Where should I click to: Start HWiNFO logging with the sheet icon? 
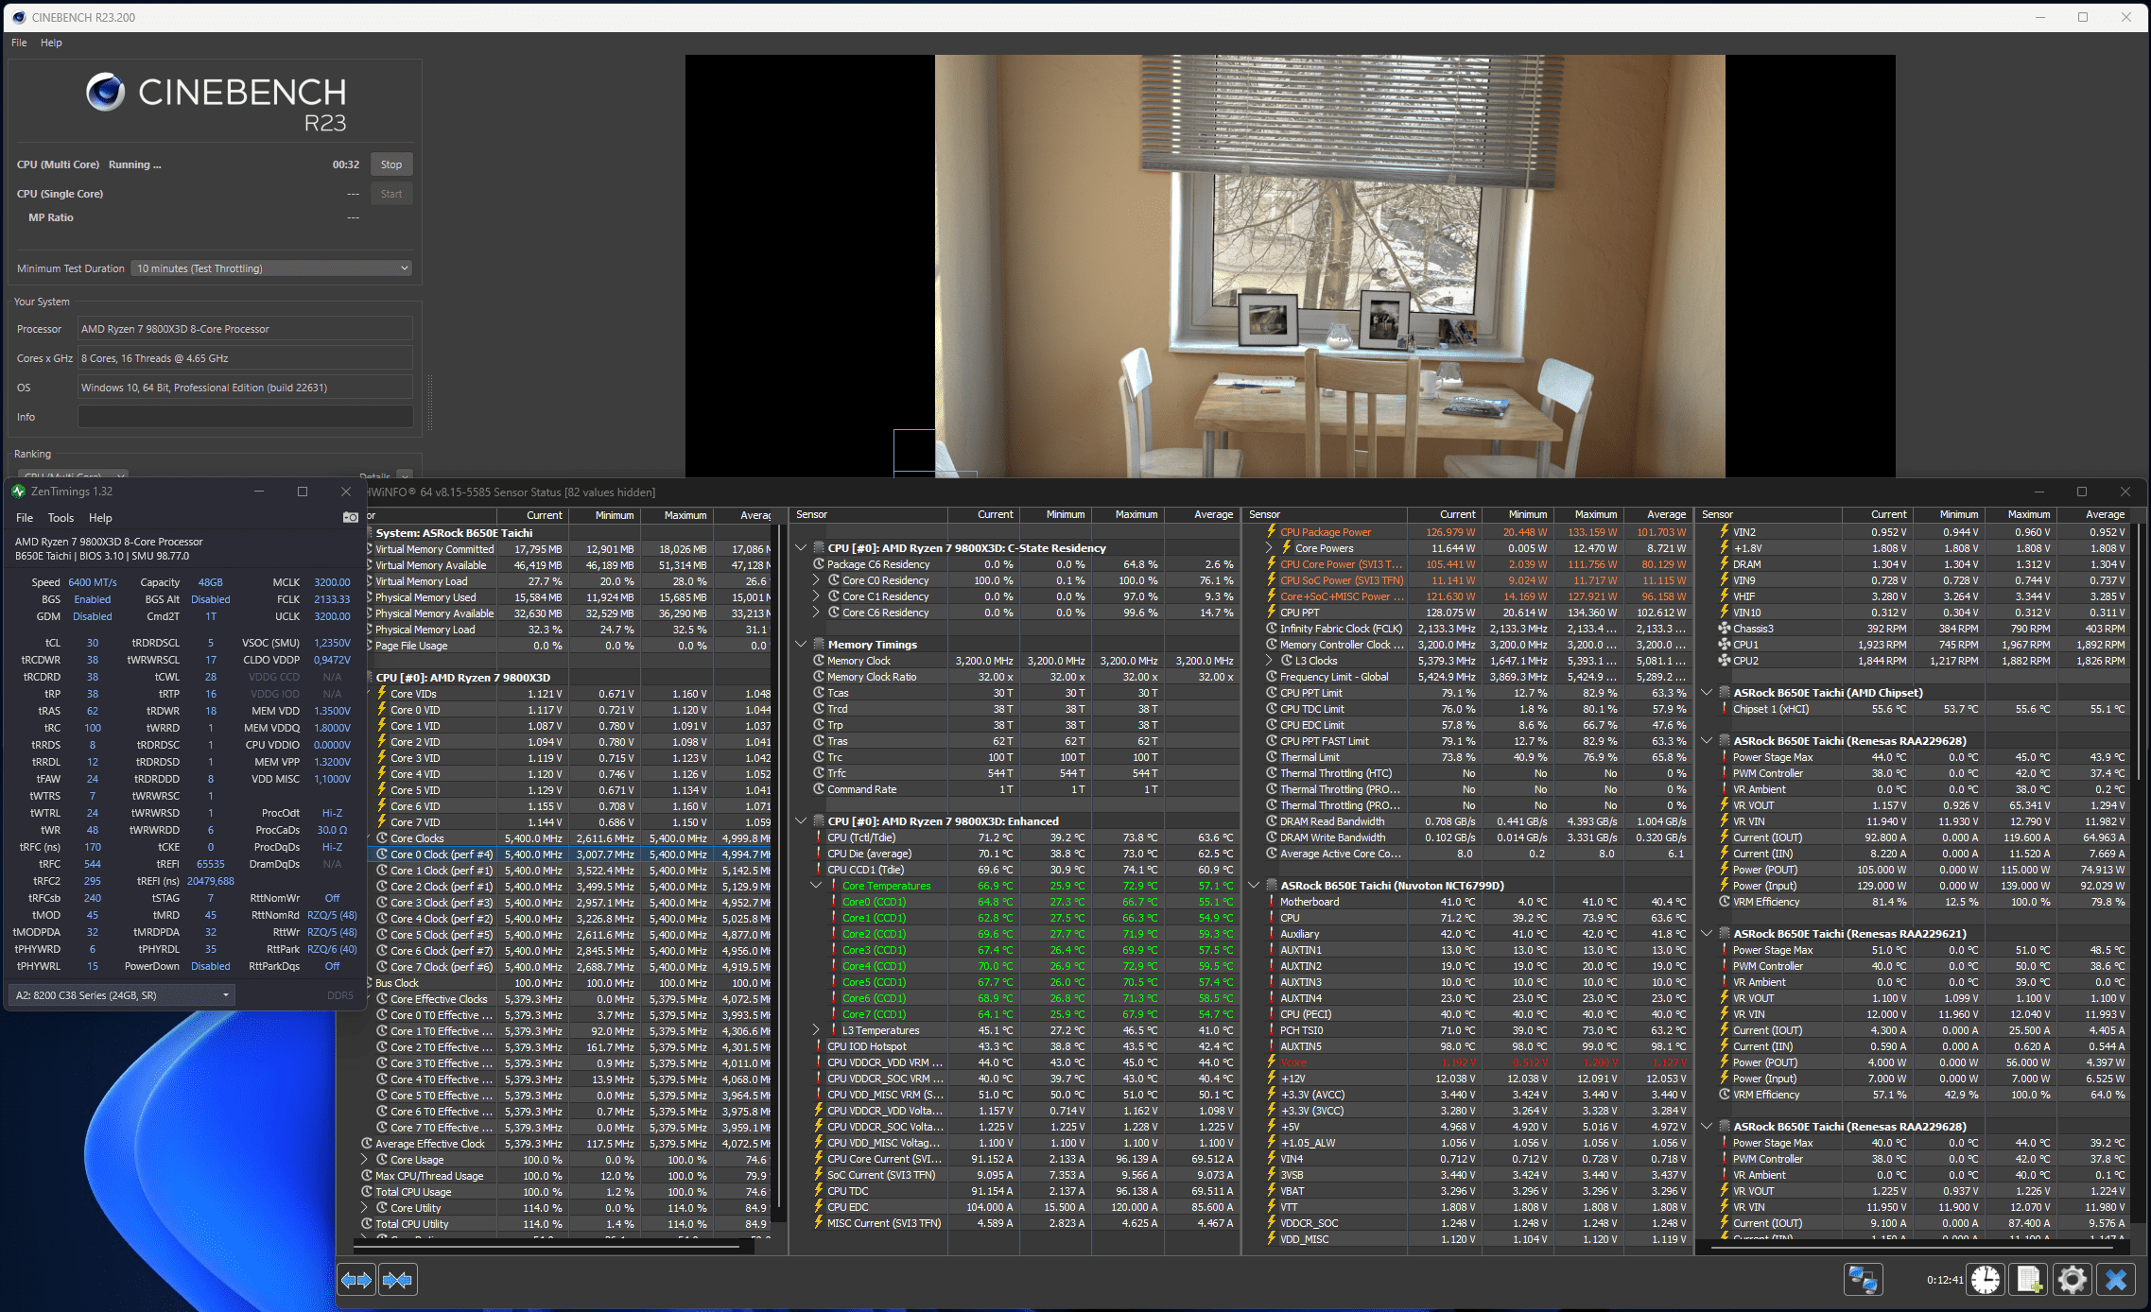(x=2029, y=1280)
